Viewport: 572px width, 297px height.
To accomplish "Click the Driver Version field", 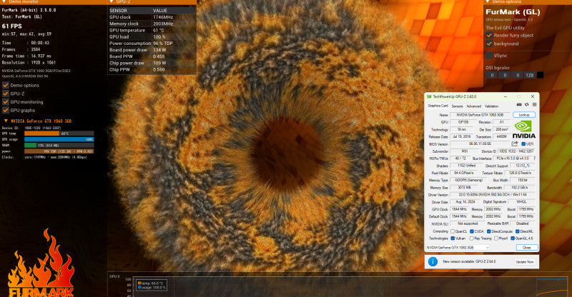I will (493, 195).
